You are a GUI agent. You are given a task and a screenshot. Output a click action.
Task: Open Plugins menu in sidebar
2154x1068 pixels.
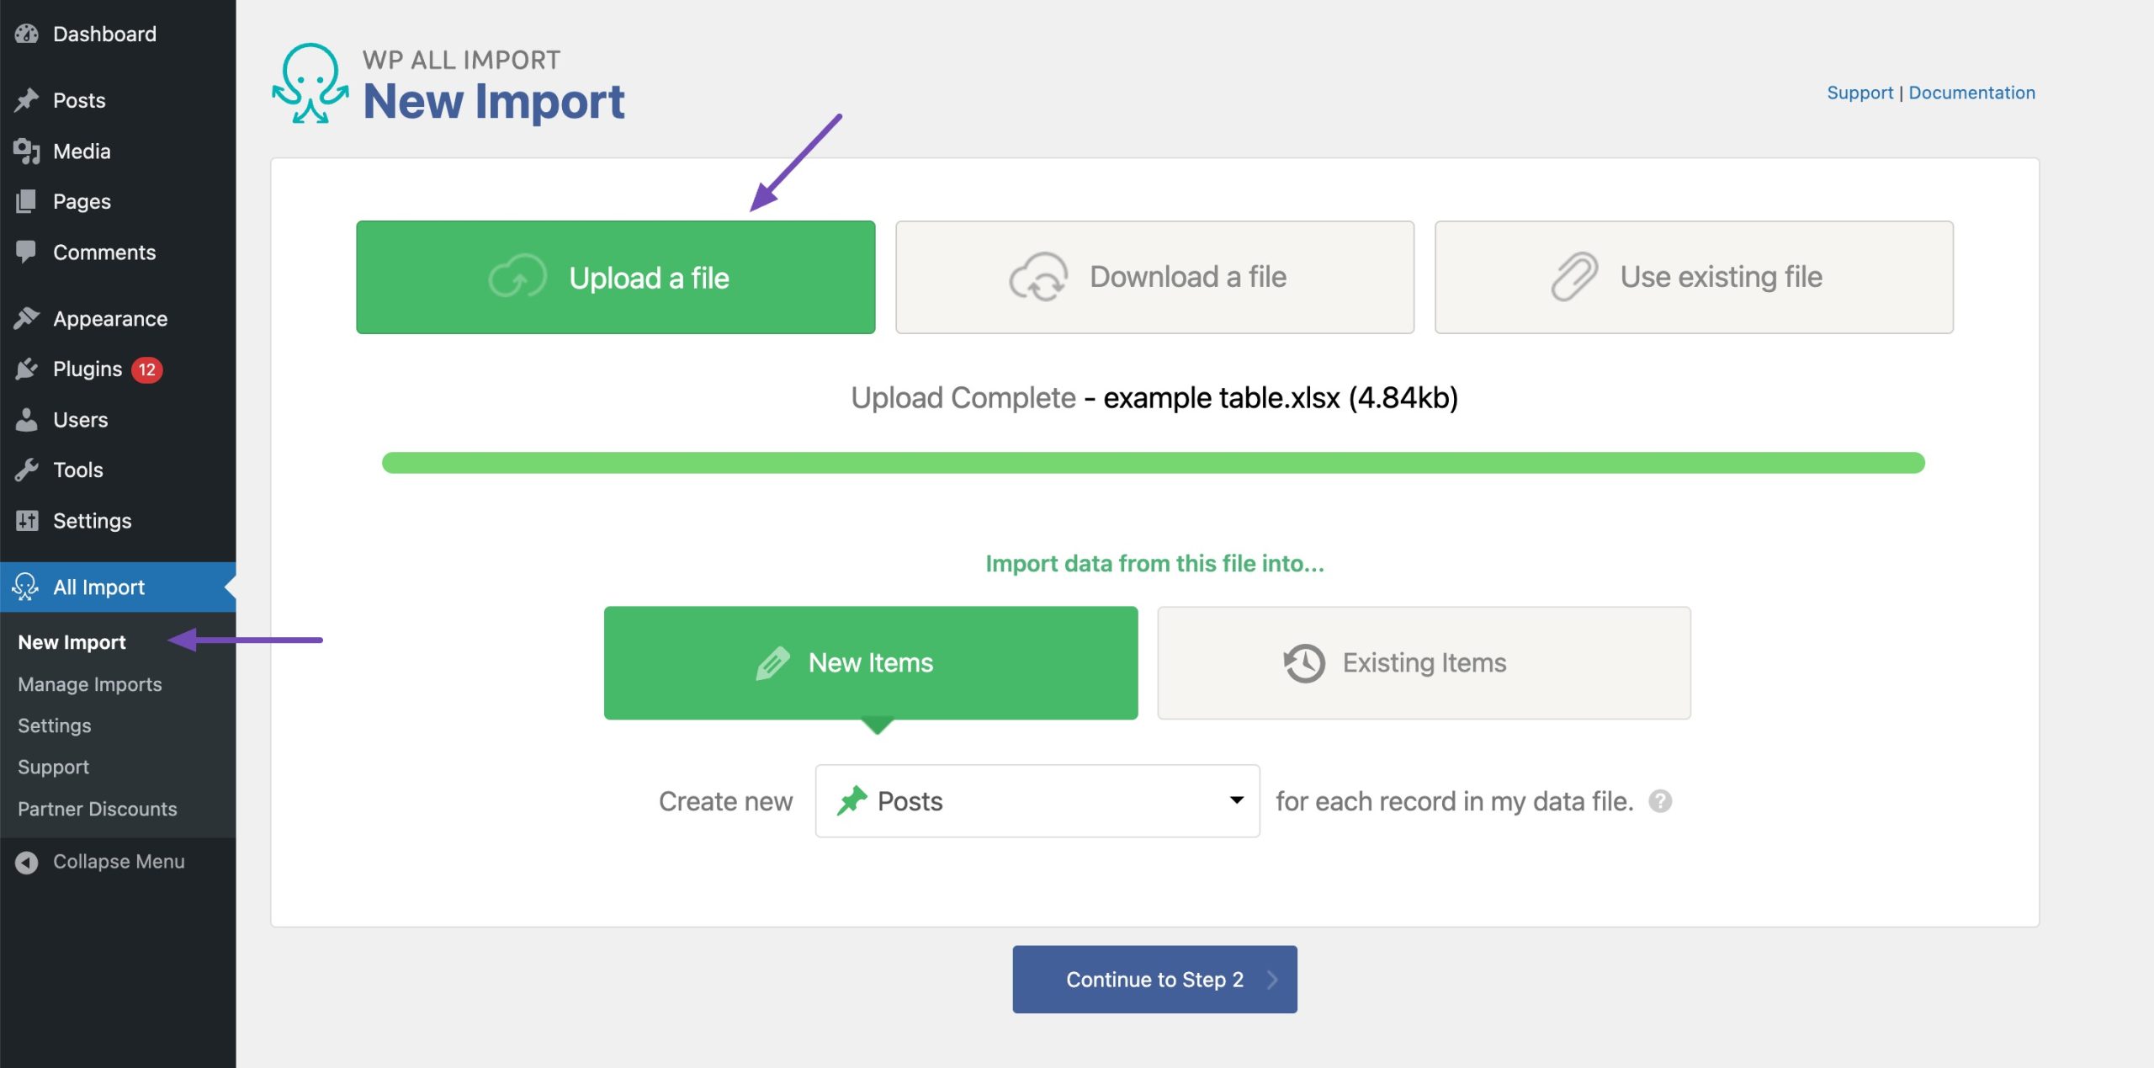click(118, 369)
